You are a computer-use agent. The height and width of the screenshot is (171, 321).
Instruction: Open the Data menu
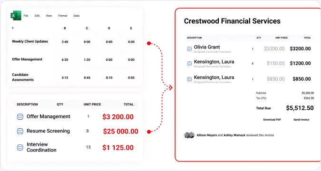(77, 16)
